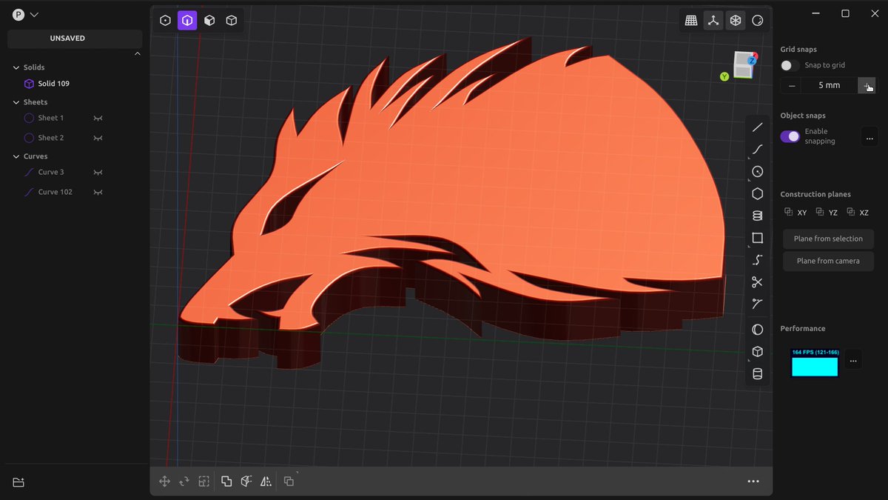This screenshot has width=888, height=500.
Task: Select Sheet 2 in the sidebar
Action: coord(51,137)
